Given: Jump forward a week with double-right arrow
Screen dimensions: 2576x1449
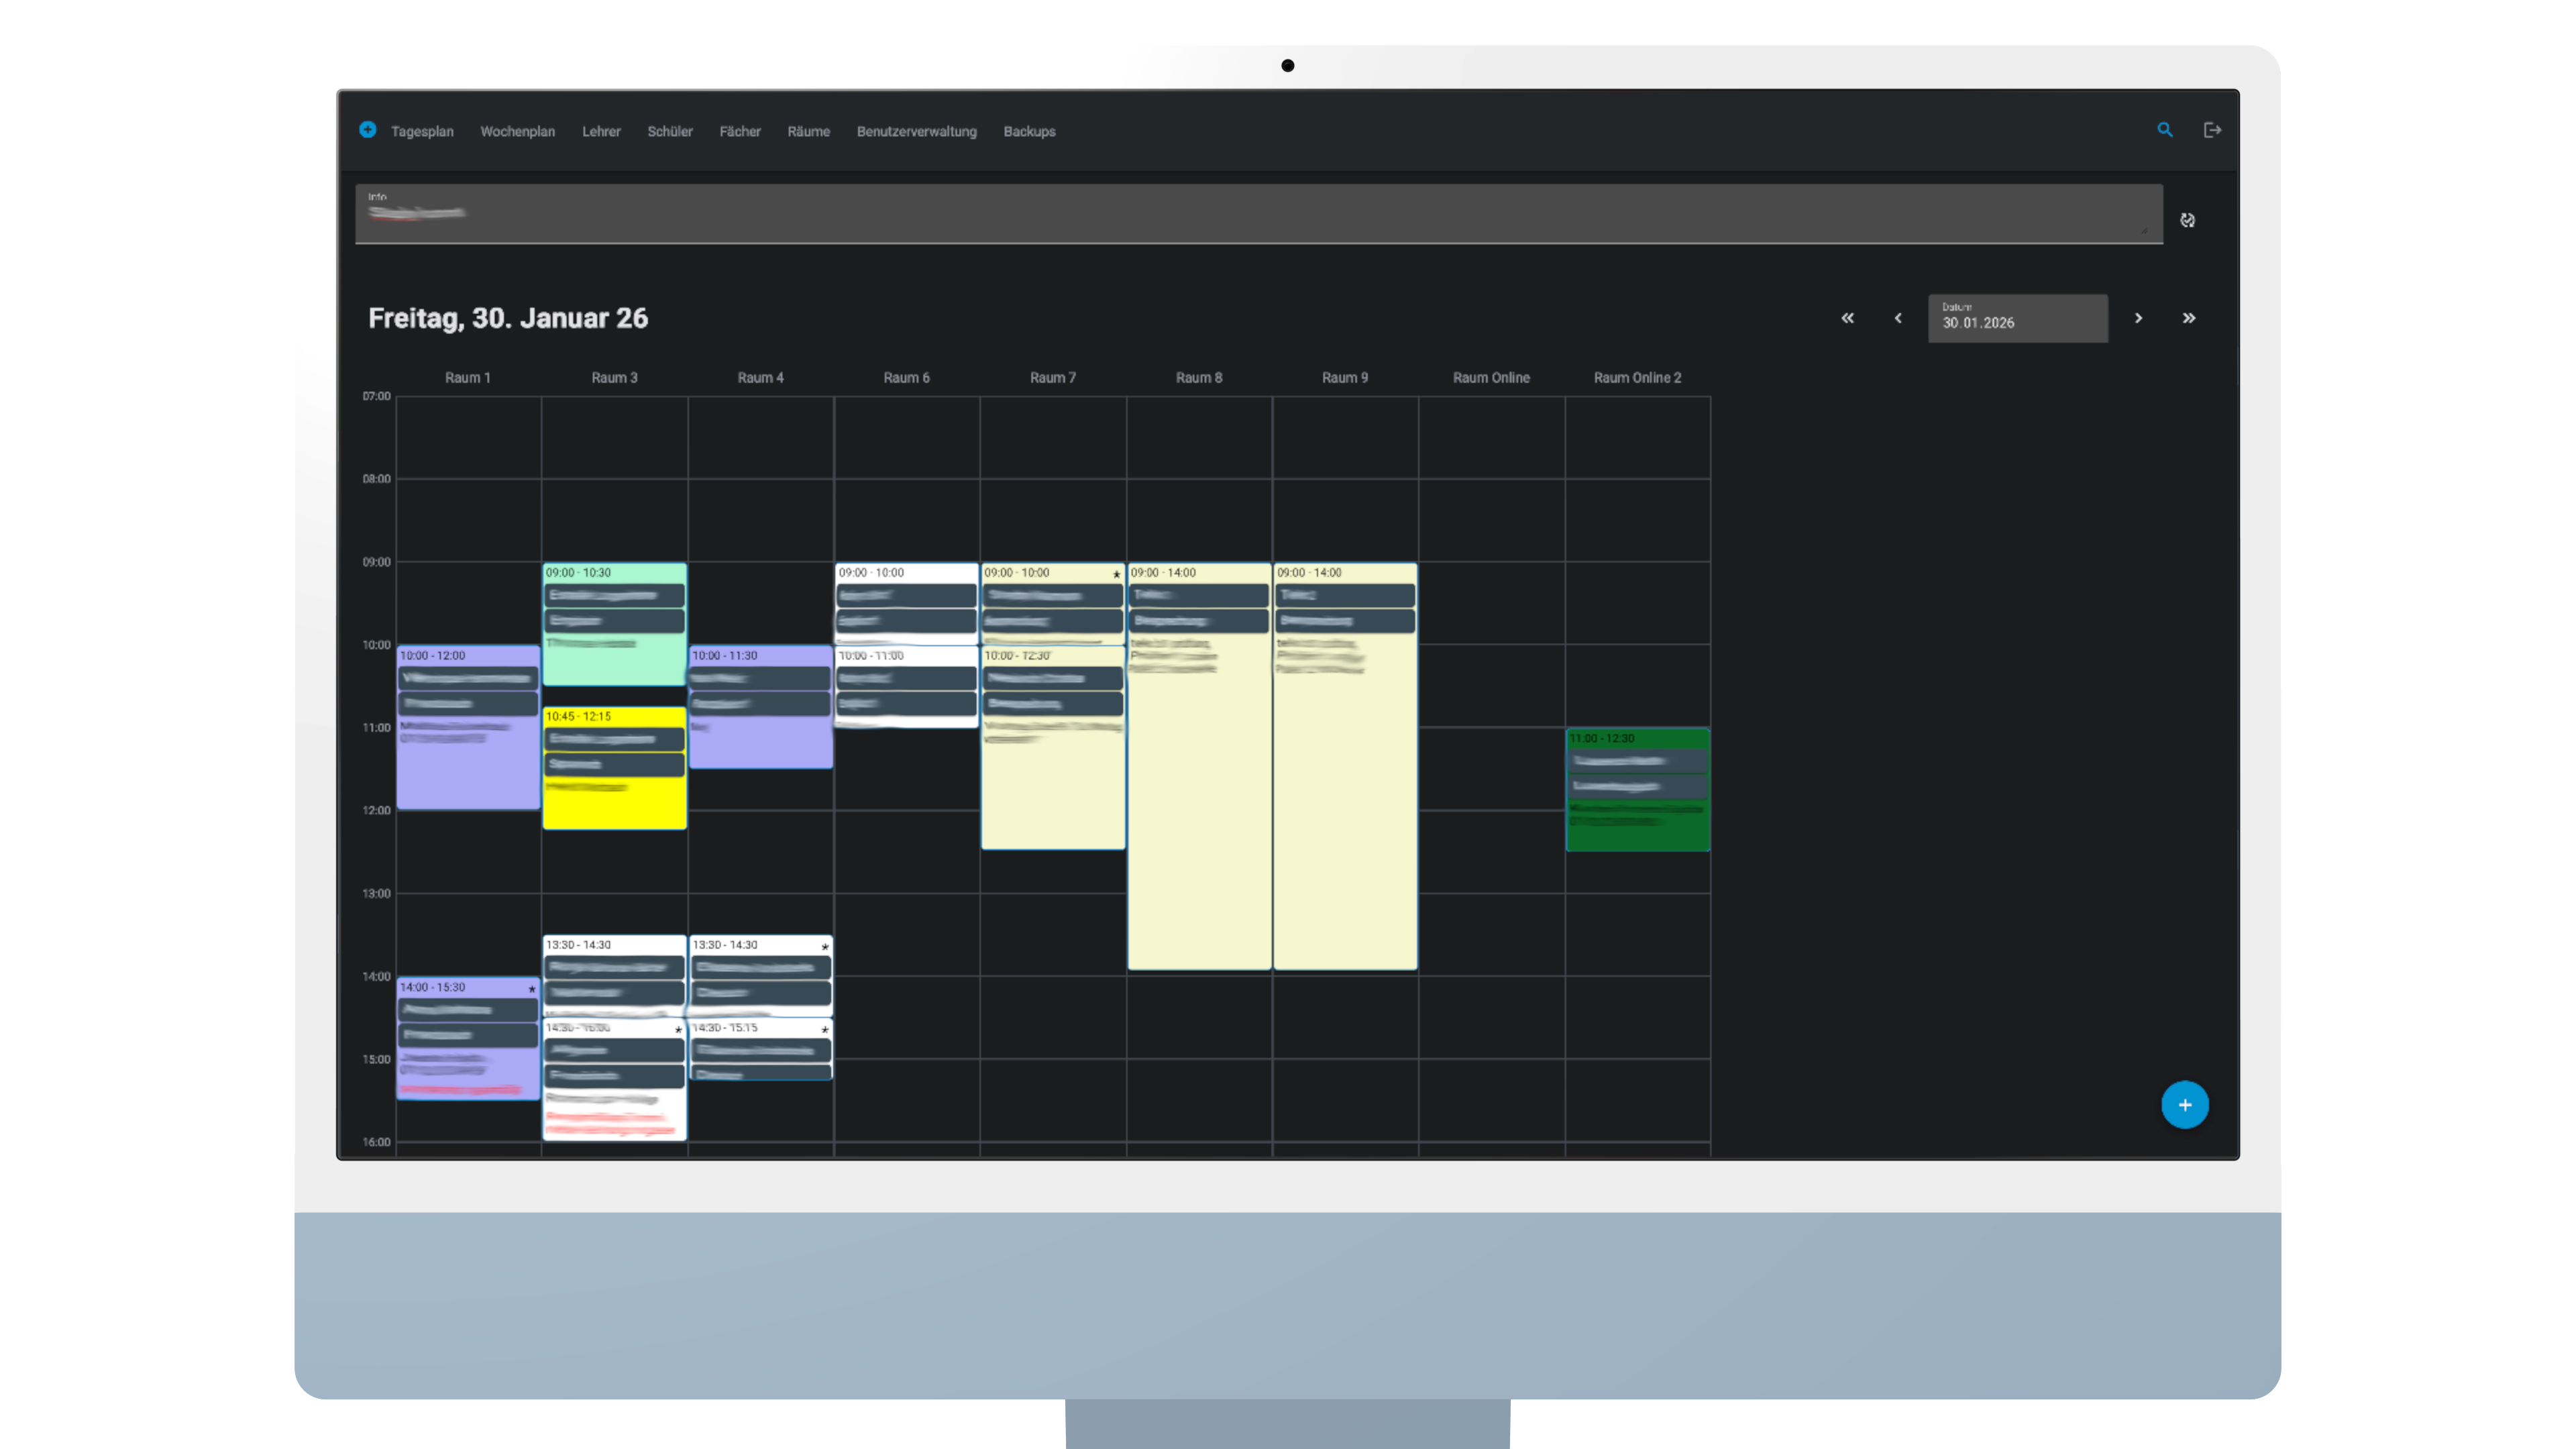Looking at the screenshot, I should pos(2188,318).
